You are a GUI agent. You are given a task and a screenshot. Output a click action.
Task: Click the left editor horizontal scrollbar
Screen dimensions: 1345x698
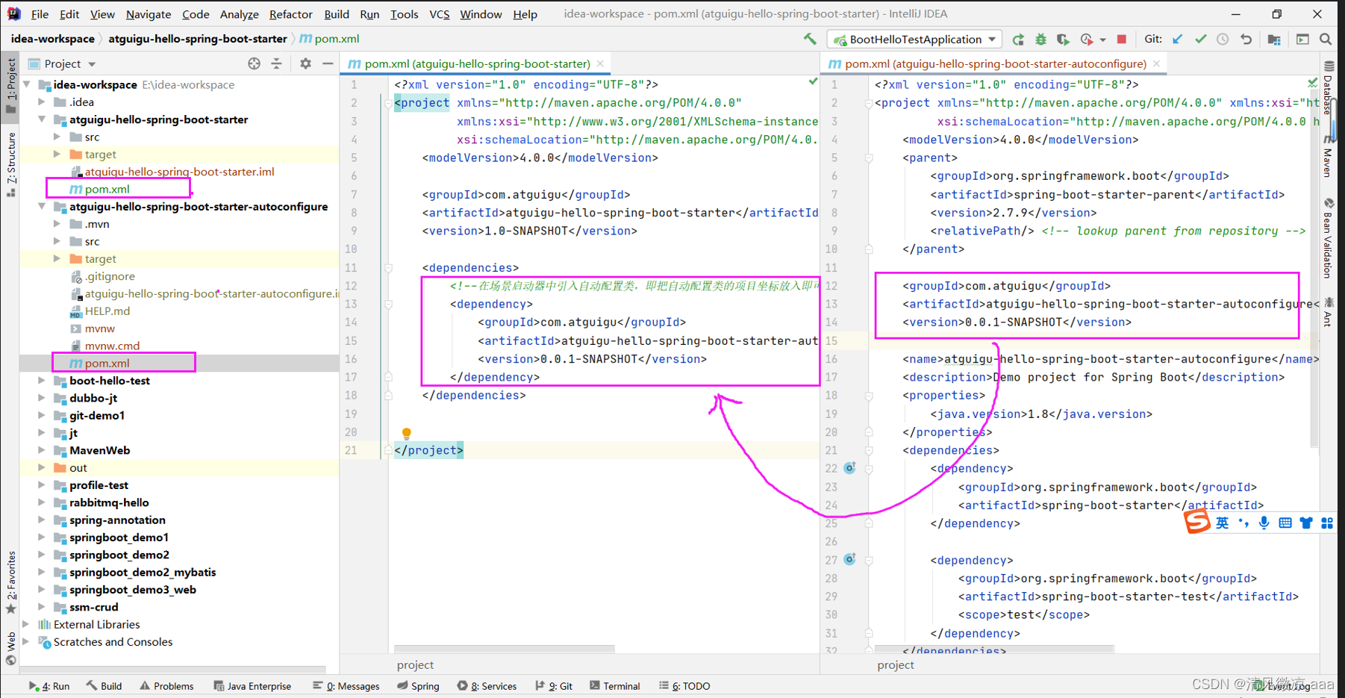click(x=504, y=648)
